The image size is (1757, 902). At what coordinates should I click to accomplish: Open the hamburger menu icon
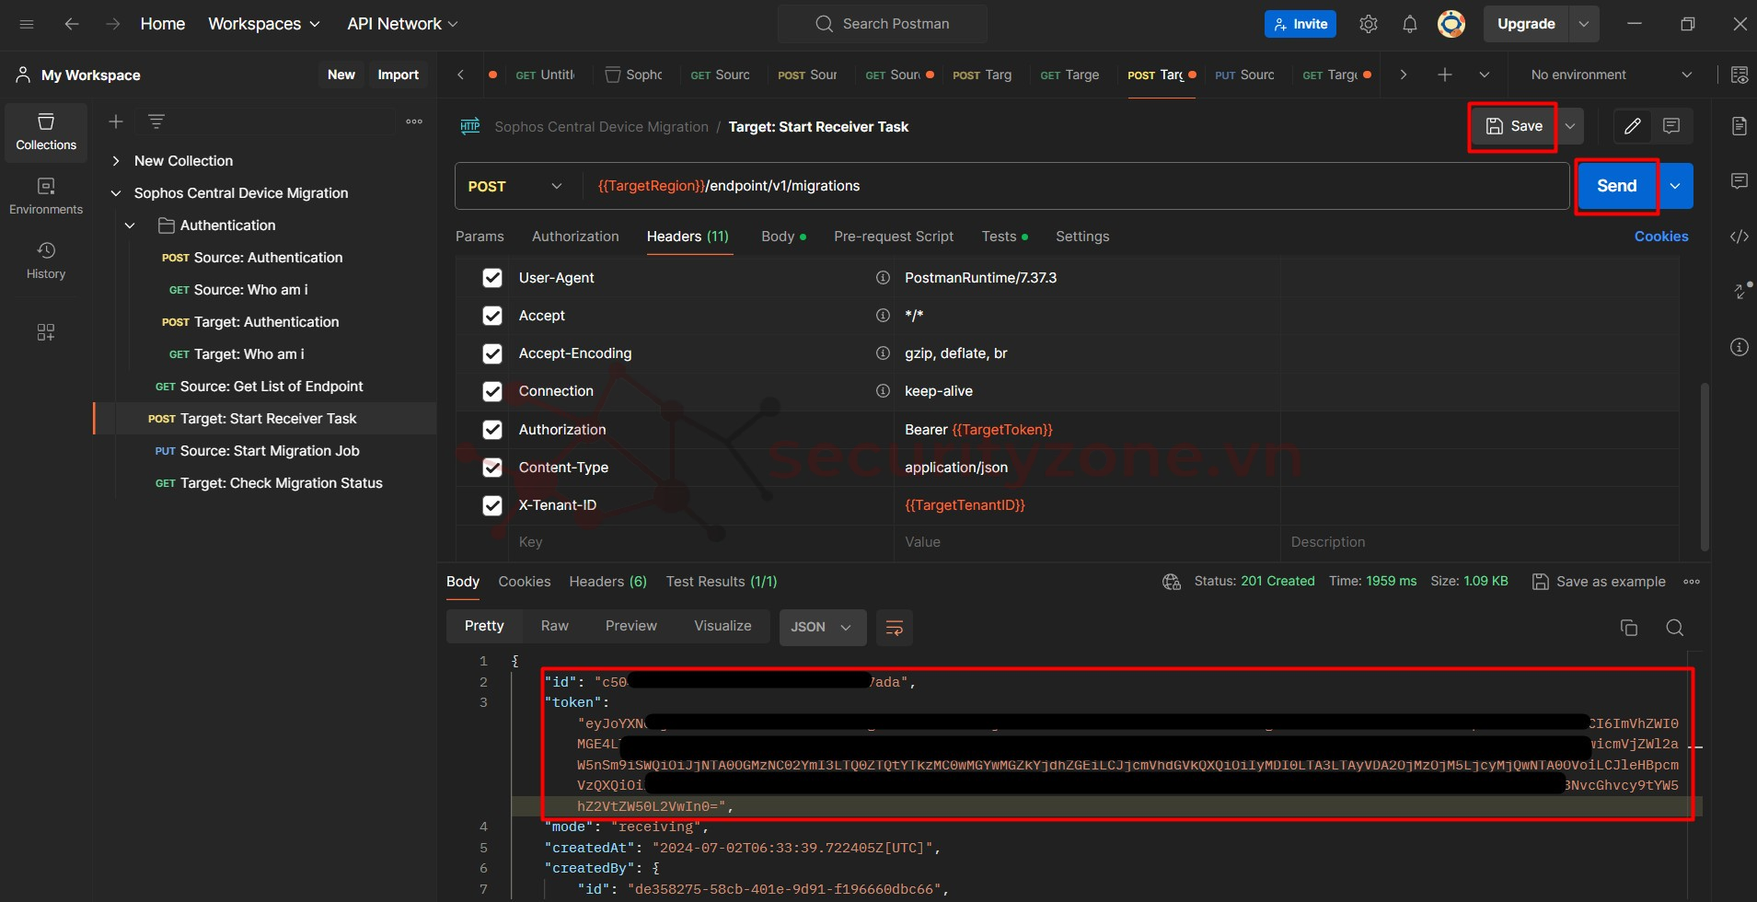pyautogui.click(x=27, y=24)
